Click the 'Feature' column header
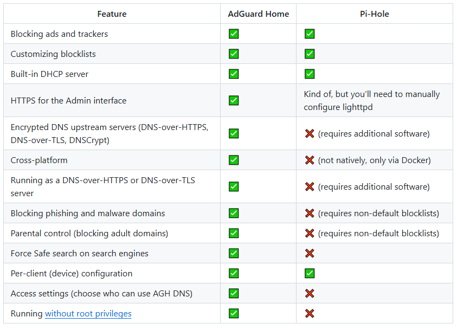The width and height of the screenshot is (457, 330). click(112, 14)
